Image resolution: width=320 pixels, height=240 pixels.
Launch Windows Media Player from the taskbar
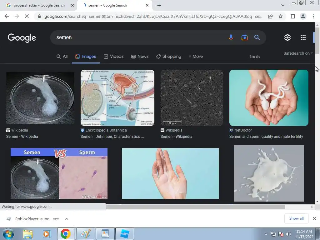(x=46, y=234)
